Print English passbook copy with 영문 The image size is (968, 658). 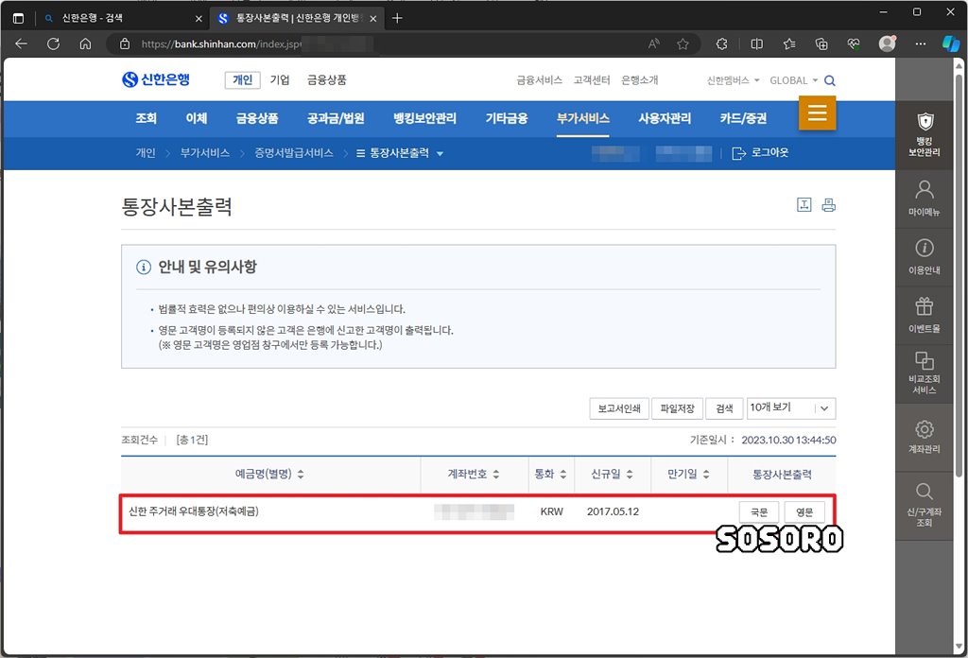click(x=804, y=512)
